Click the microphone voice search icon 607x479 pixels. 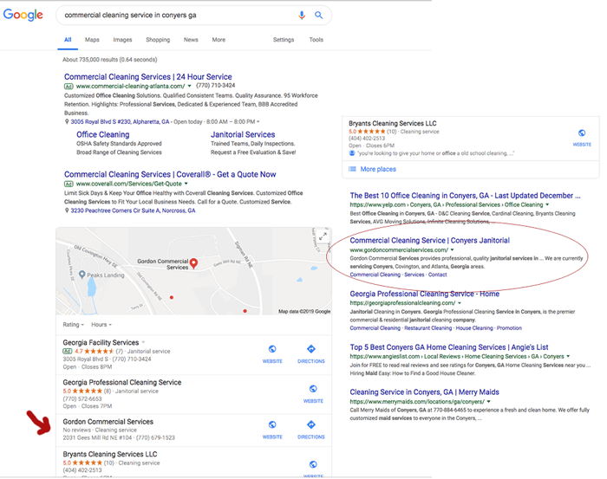click(x=302, y=15)
